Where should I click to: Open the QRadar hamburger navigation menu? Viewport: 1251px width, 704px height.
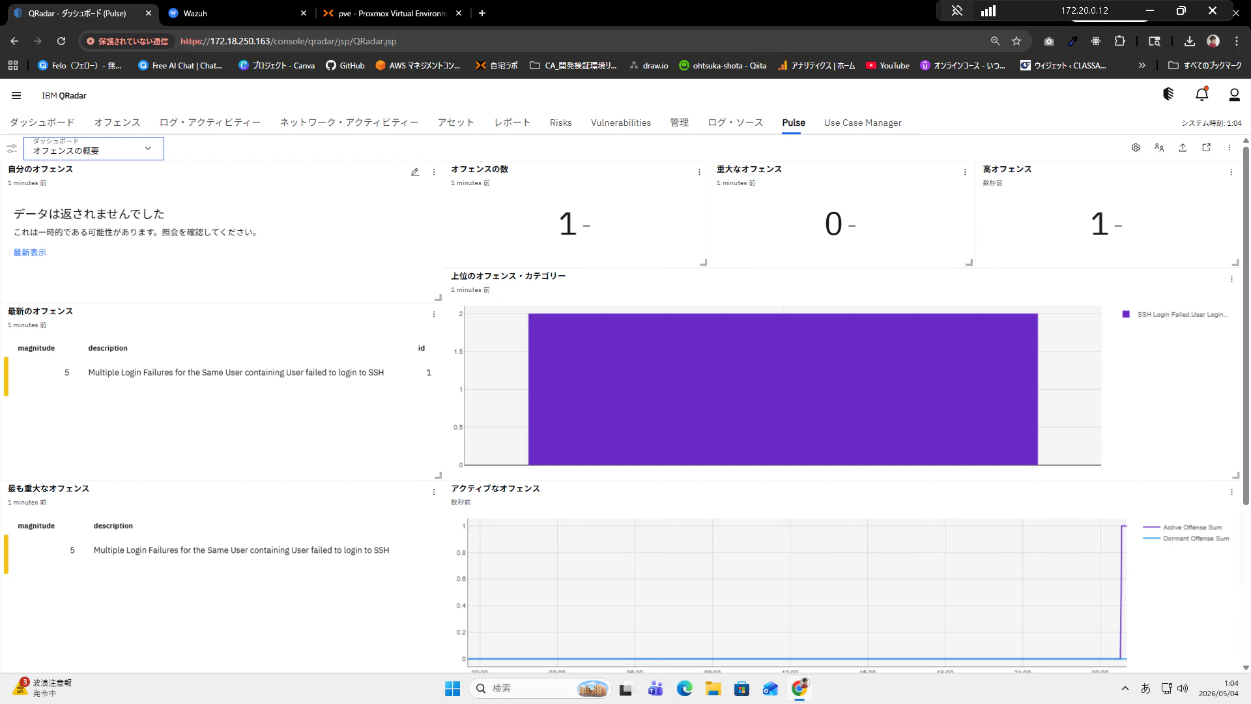16,95
